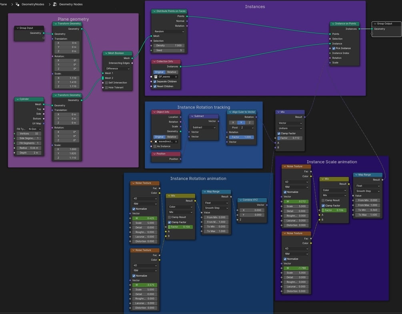Click the object icon beside wavedirect
Screen dimensions: 402x314
point(156,141)
